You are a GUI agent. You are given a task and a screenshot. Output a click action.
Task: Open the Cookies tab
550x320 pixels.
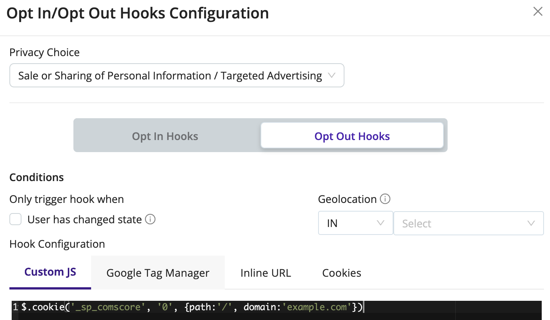pos(341,273)
